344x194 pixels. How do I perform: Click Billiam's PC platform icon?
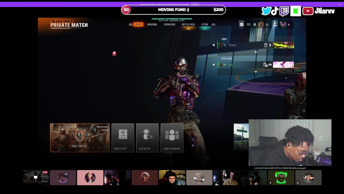(x=266, y=45)
